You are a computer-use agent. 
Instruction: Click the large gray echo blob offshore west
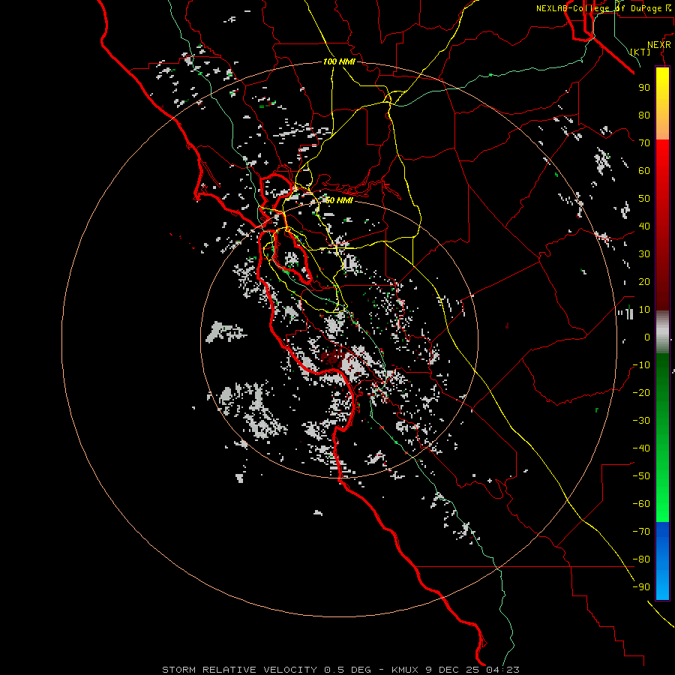click(224, 331)
